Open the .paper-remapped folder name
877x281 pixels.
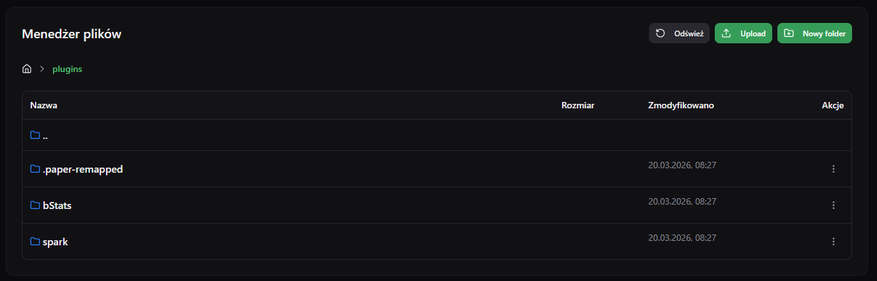(x=82, y=169)
